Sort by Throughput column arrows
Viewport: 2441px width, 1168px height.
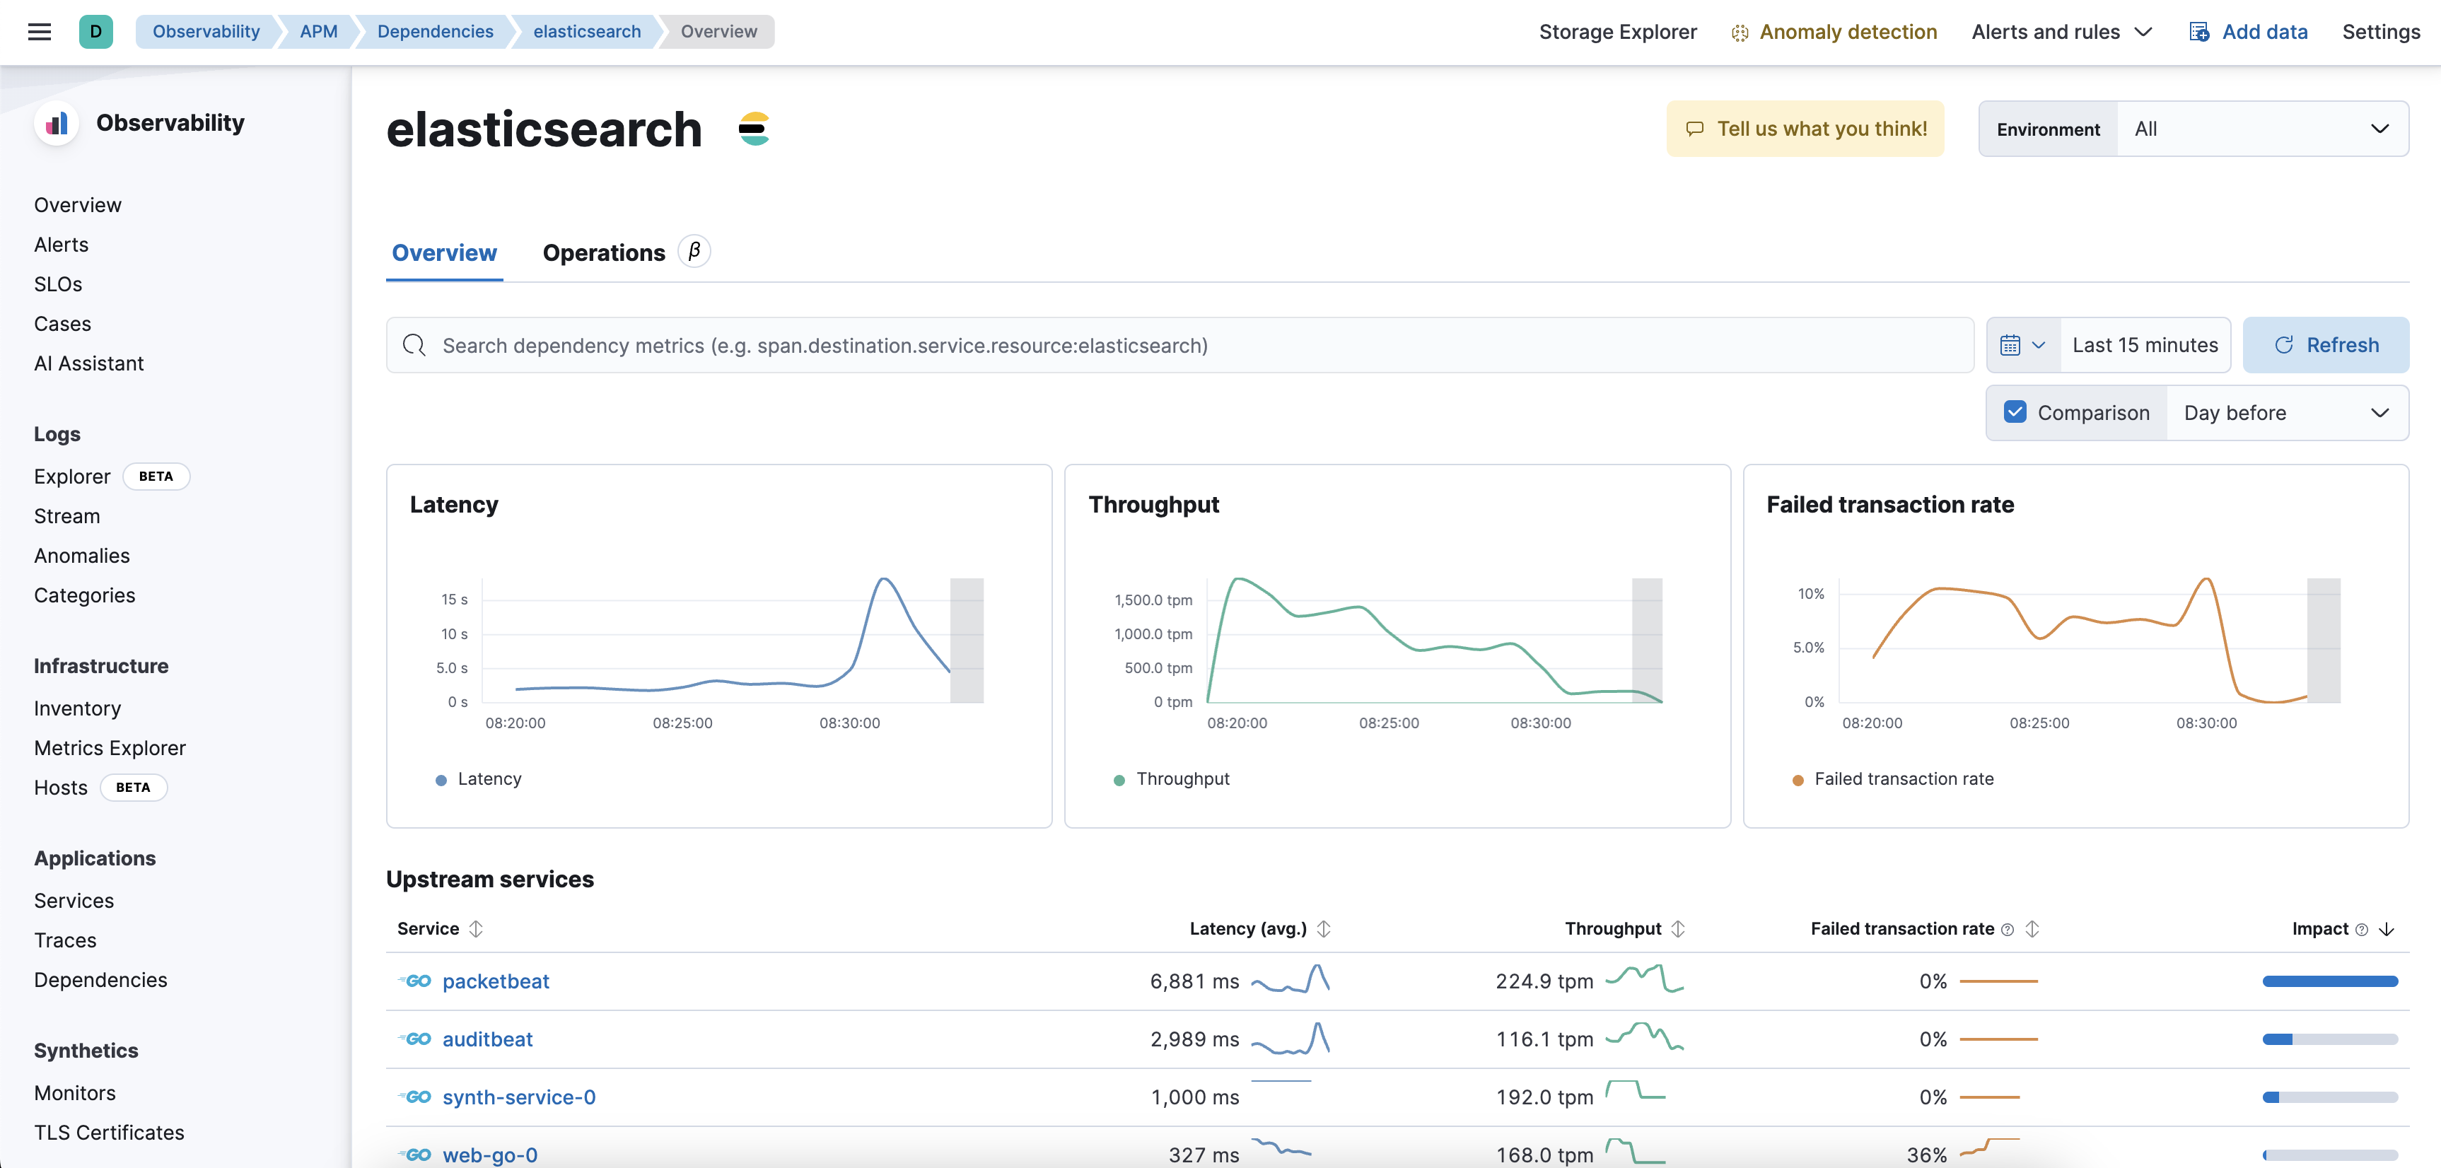pos(1678,928)
